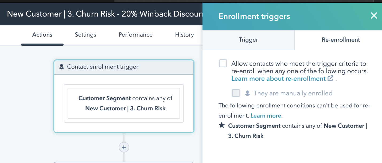Enable the allow contacts to re-enroll checkbox
Screen dimensions: 382x163
point(223,63)
